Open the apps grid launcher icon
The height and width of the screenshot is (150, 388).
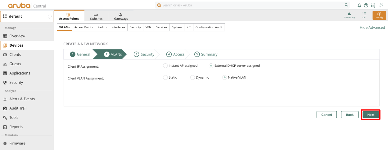(x=373, y=5)
